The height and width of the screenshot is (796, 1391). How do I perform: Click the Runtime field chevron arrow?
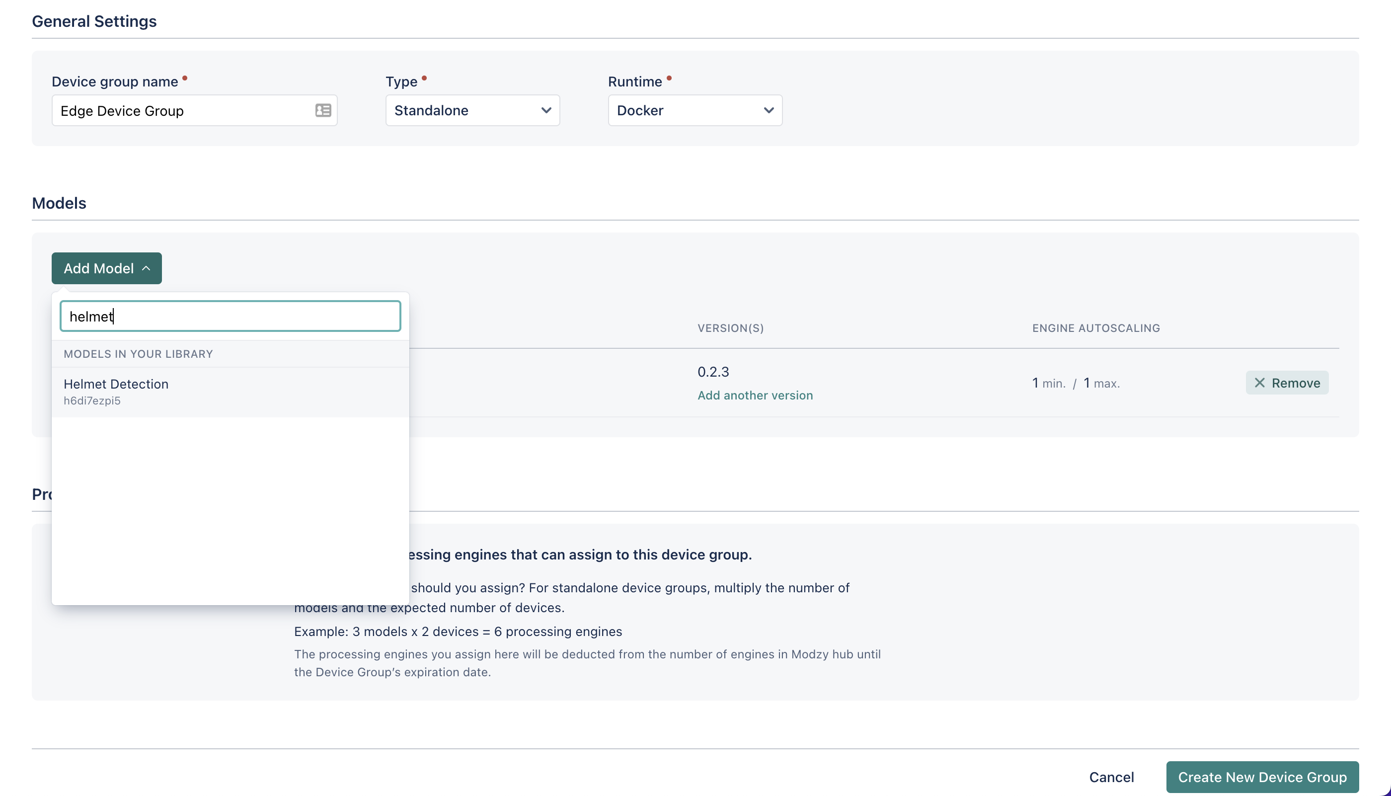pyautogui.click(x=769, y=110)
